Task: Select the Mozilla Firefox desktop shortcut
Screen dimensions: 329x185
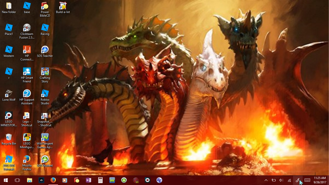Action: (27, 163)
